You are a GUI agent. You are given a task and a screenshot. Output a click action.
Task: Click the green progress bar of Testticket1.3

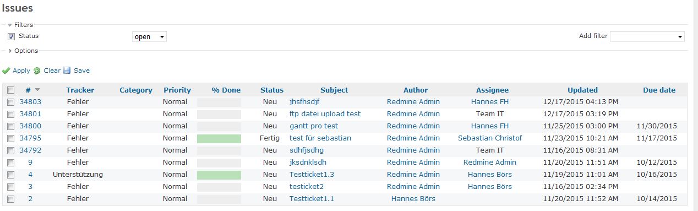pos(219,175)
